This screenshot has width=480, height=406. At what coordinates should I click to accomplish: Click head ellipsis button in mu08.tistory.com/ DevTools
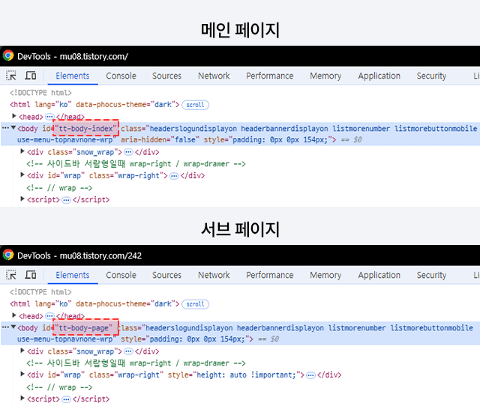pyautogui.click(x=49, y=117)
